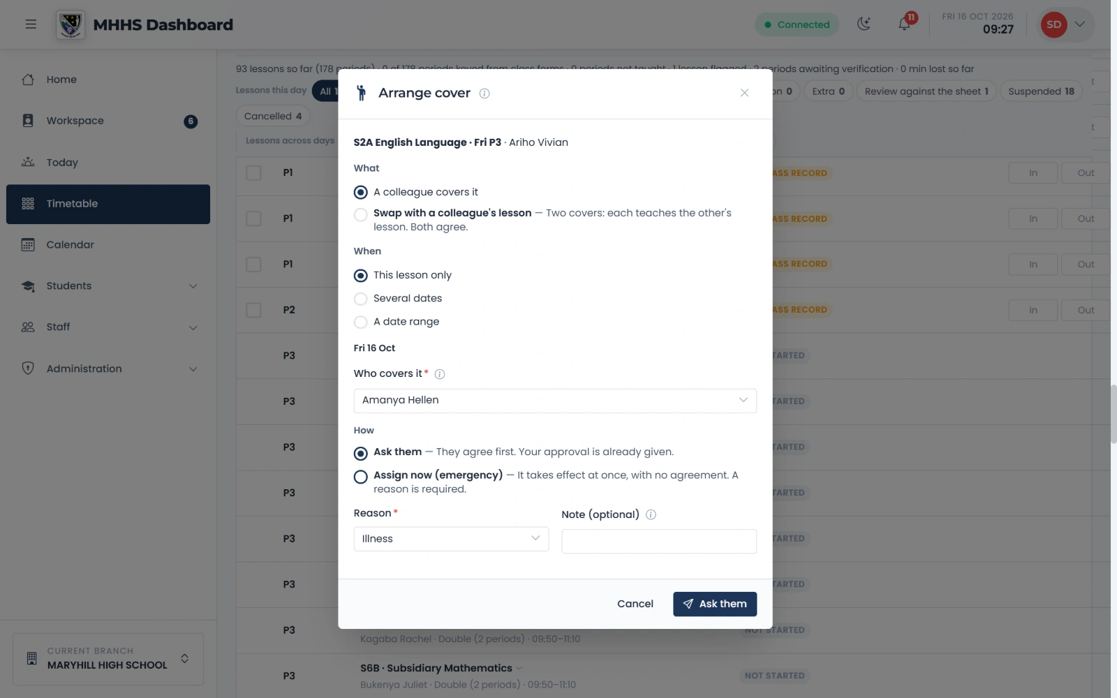Select 'Assign now (emergency)' radio
The image size is (1117, 698).
(x=361, y=477)
